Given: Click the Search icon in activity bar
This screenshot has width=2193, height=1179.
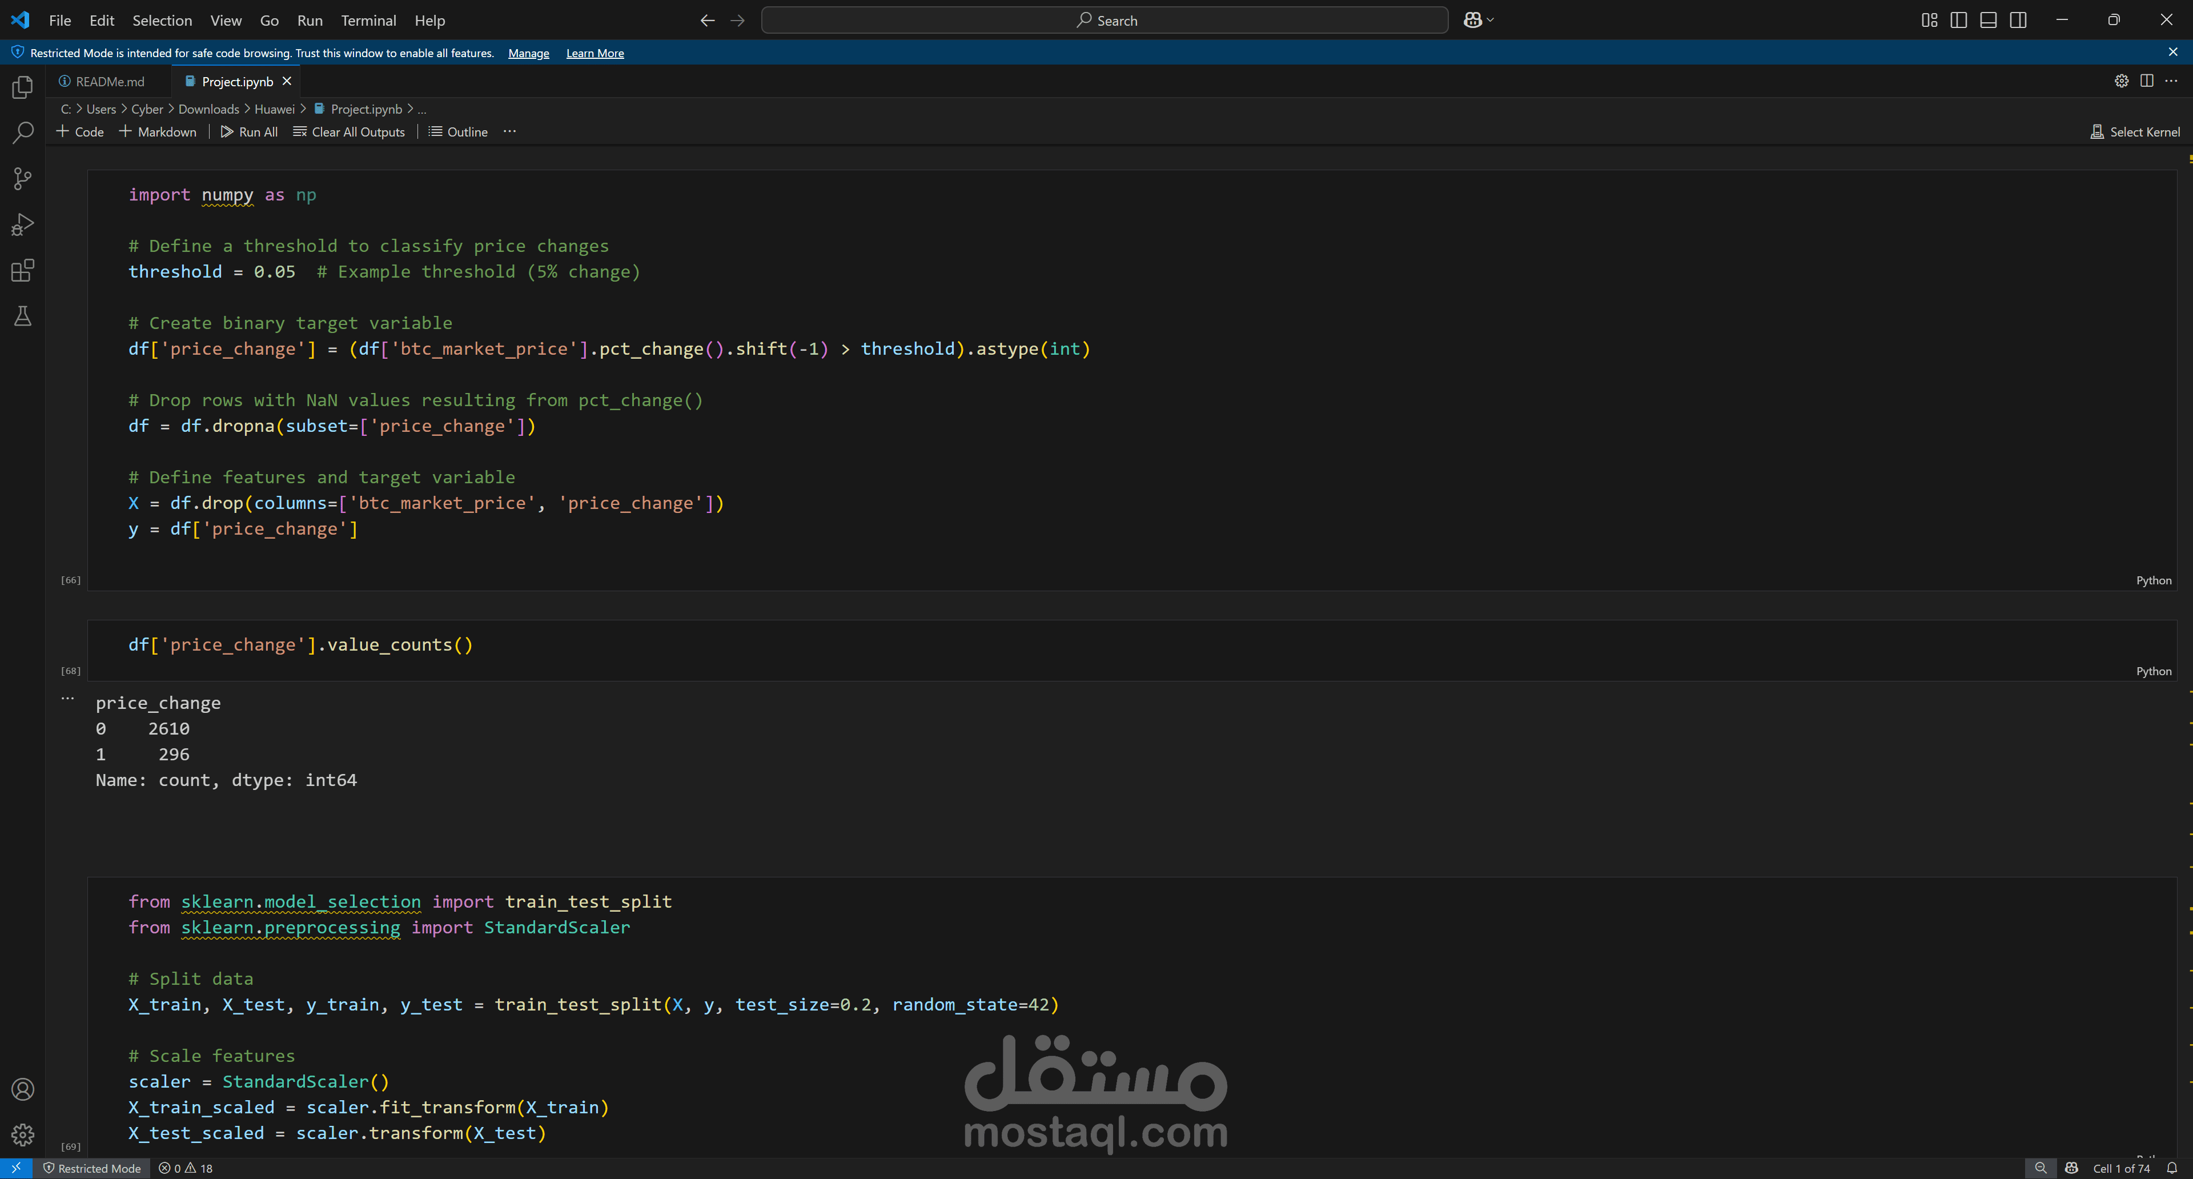Looking at the screenshot, I should pos(23,133).
